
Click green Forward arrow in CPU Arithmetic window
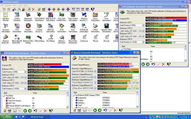tap(148, 64)
